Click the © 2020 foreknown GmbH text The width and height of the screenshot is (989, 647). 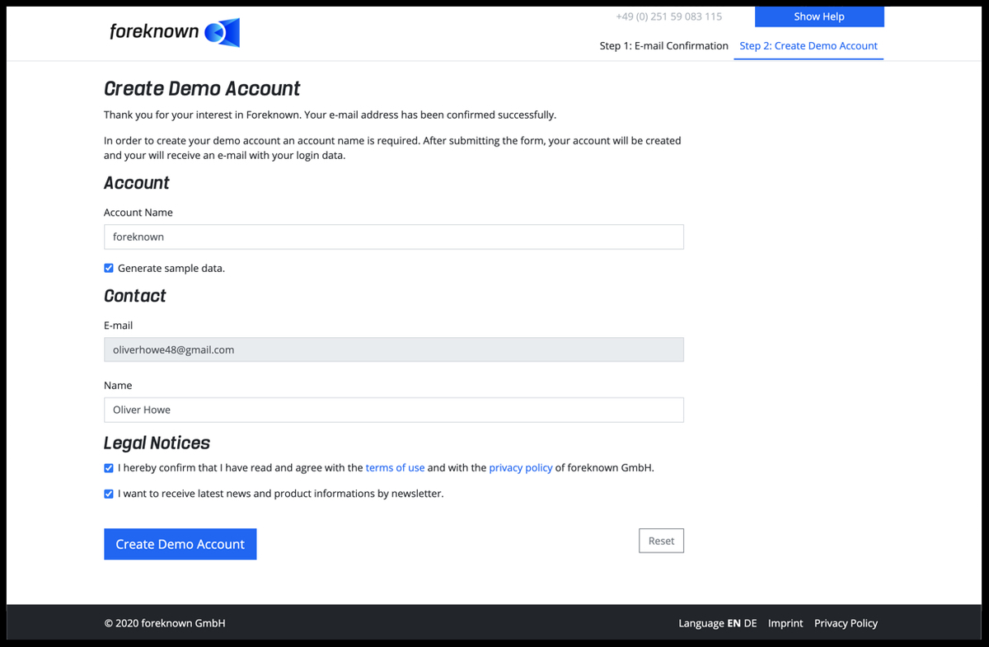coord(165,623)
